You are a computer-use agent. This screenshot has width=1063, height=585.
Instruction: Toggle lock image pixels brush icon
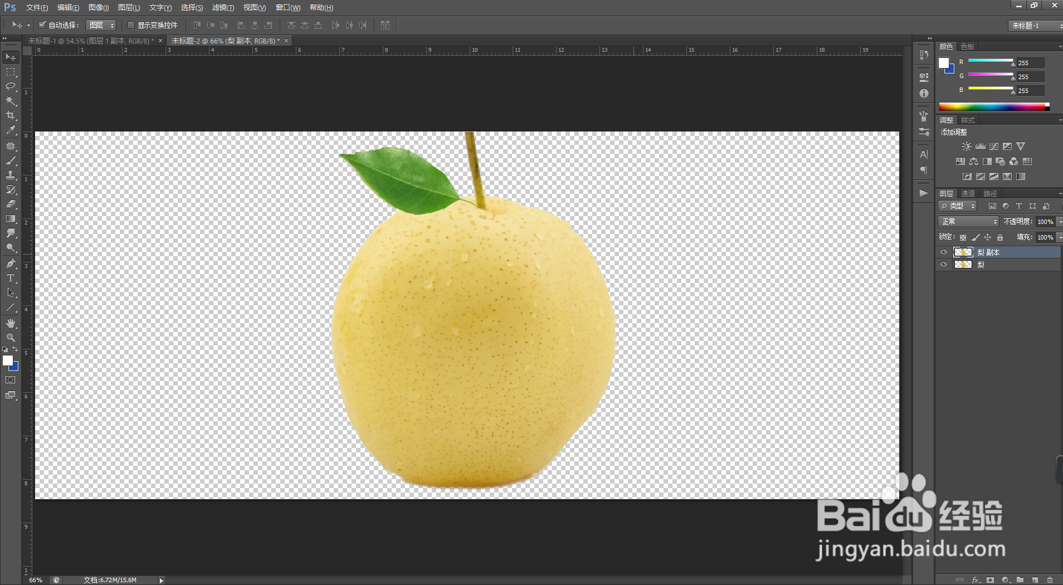pos(976,237)
